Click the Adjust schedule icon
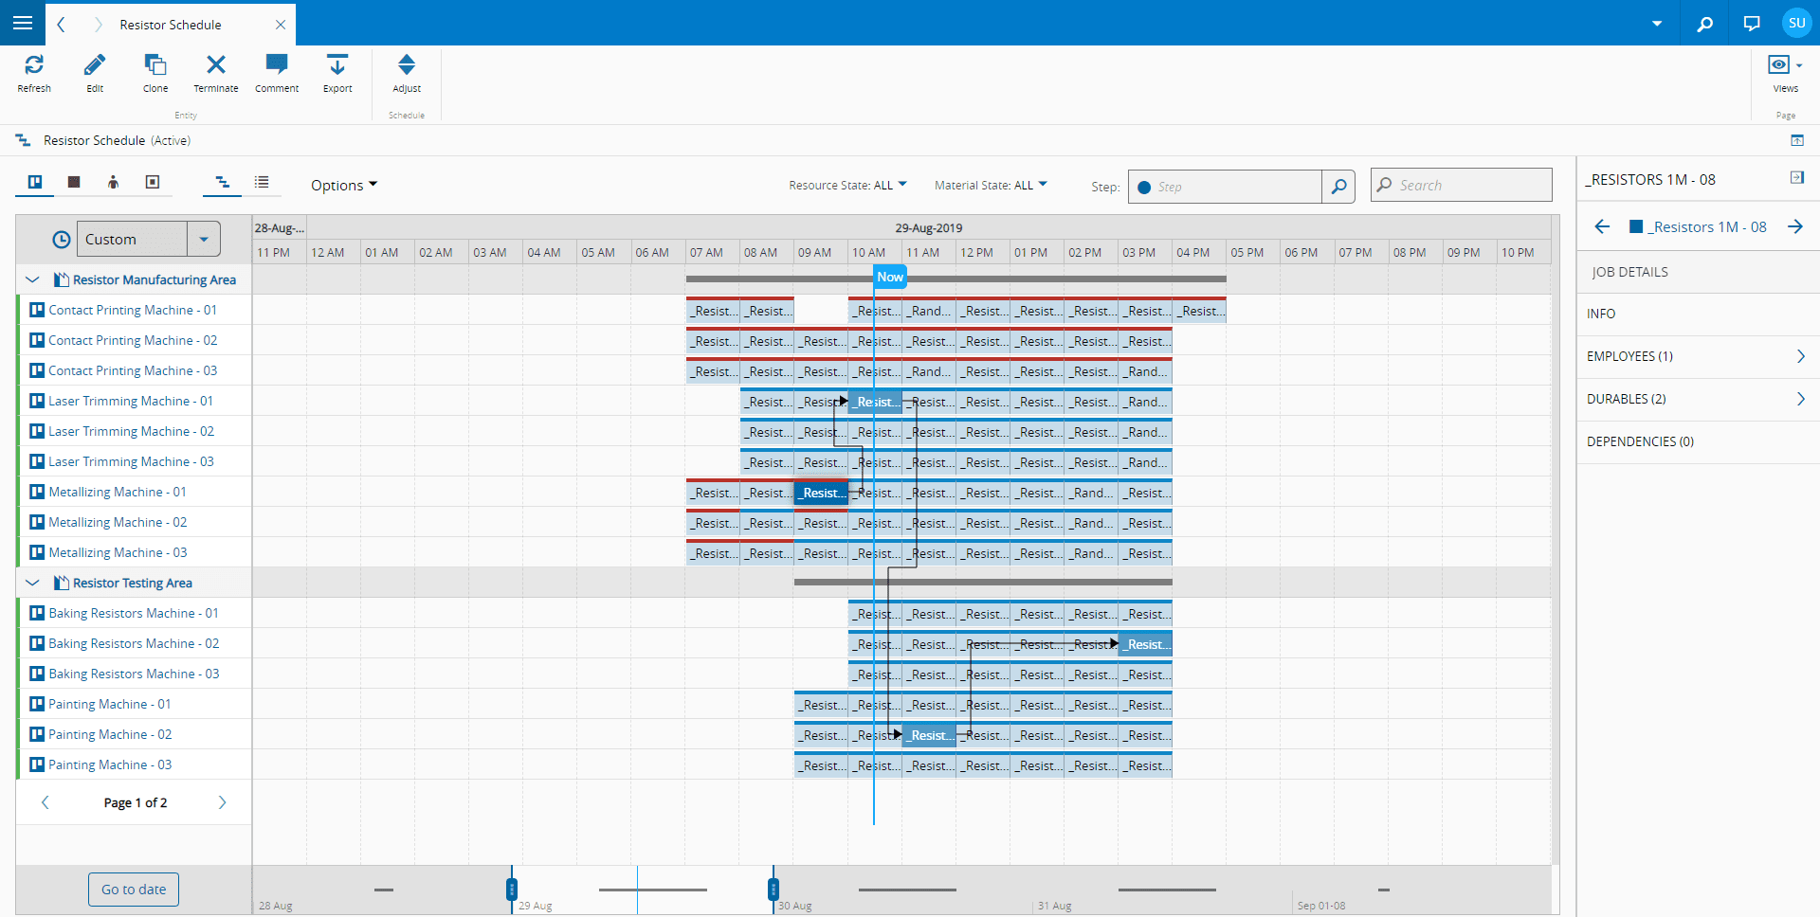1820x917 pixels. (x=407, y=64)
